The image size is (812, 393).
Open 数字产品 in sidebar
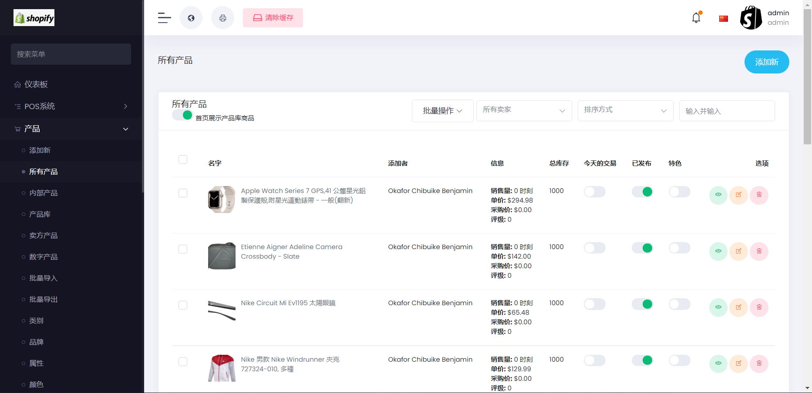tap(43, 257)
